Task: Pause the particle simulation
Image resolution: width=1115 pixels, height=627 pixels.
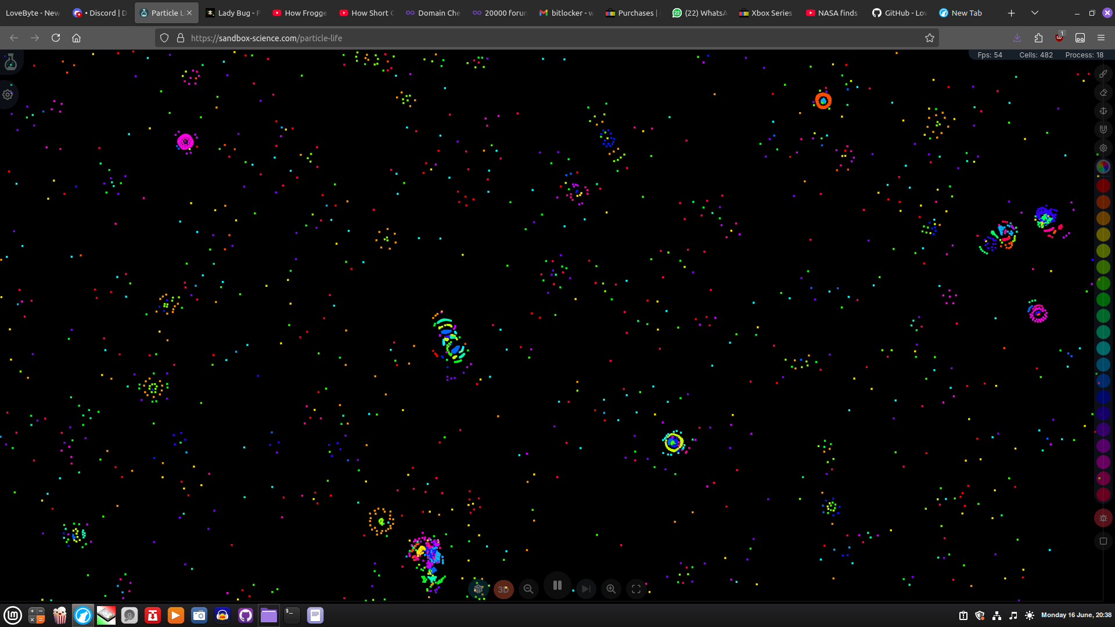Action: (x=557, y=585)
